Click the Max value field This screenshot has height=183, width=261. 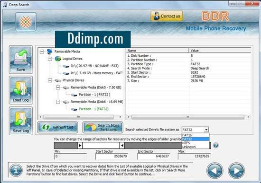coord(194,157)
